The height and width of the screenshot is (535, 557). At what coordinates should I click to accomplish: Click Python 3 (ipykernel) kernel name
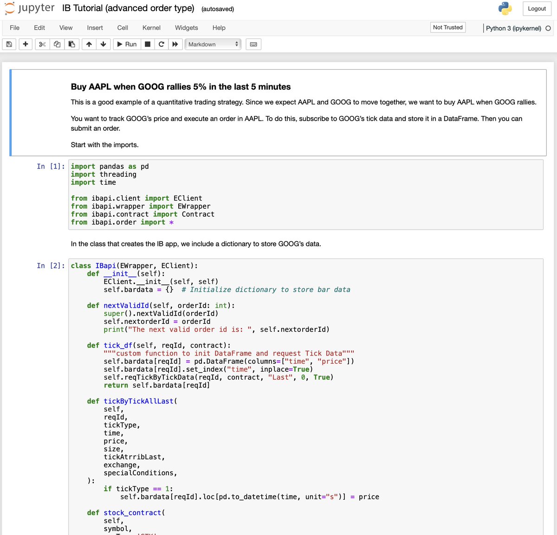(513, 28)
